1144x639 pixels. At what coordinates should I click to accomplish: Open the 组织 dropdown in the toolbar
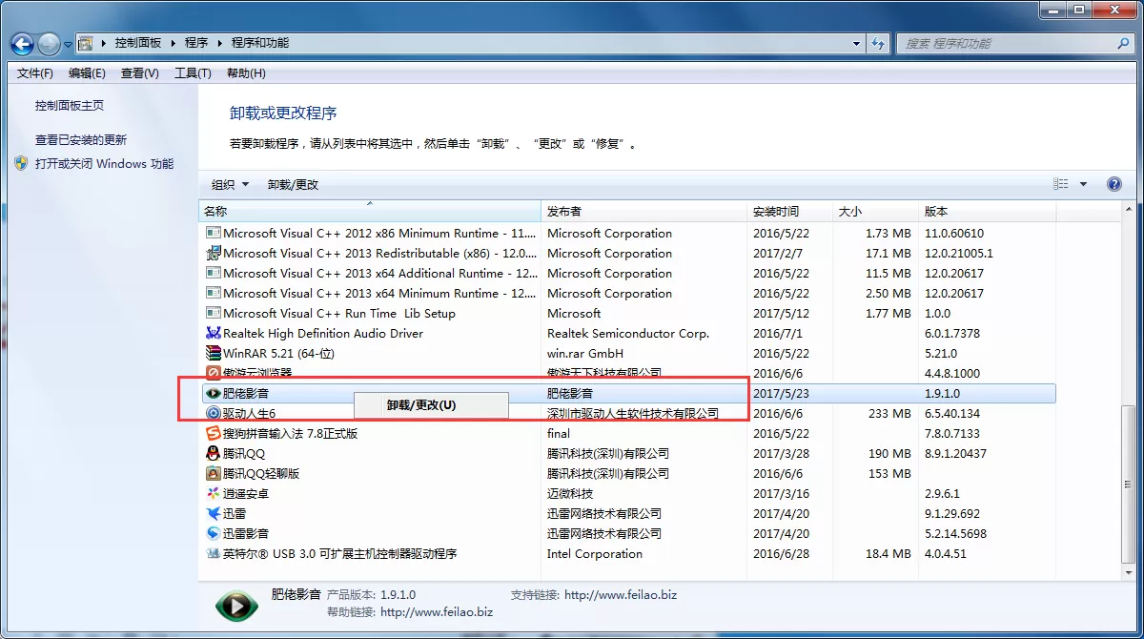pyautogui.click(x=230, y=185)
